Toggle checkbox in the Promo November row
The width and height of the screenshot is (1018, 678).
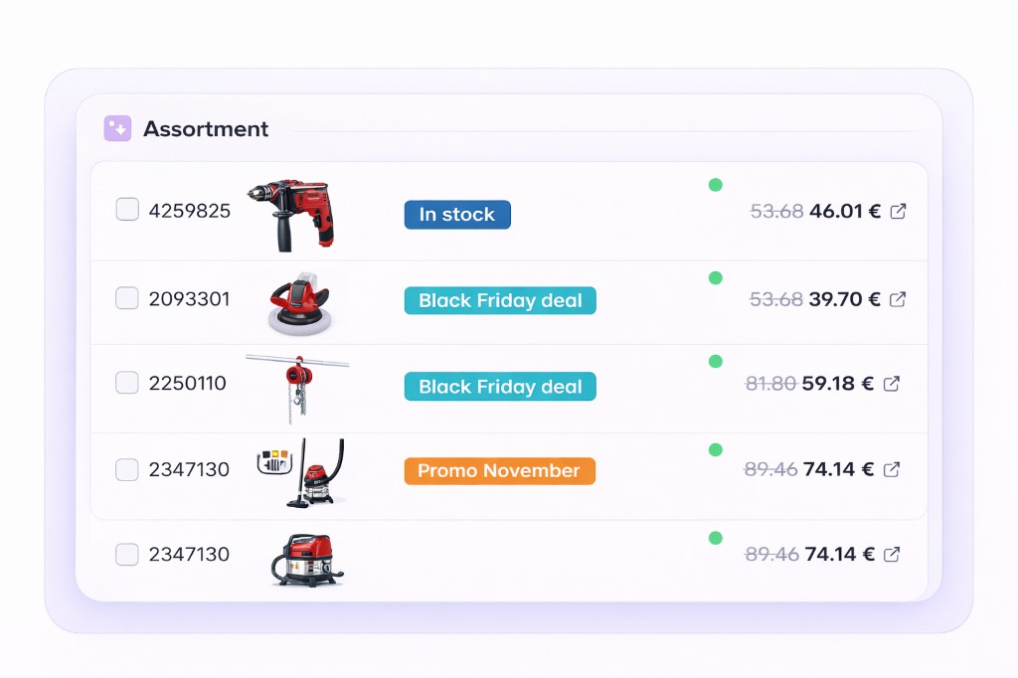point(127,469)
